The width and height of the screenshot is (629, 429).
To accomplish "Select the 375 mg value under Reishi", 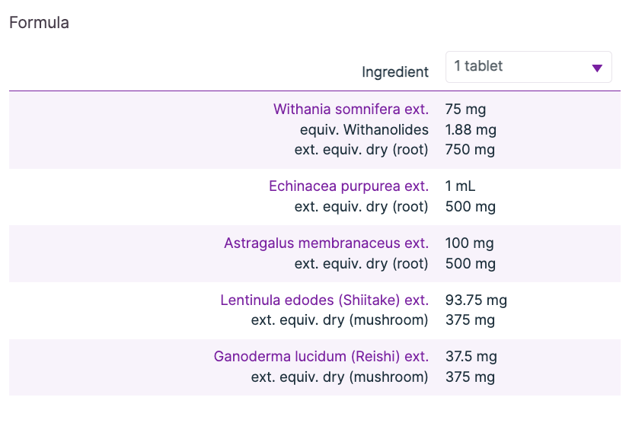I will coord(470,377).
